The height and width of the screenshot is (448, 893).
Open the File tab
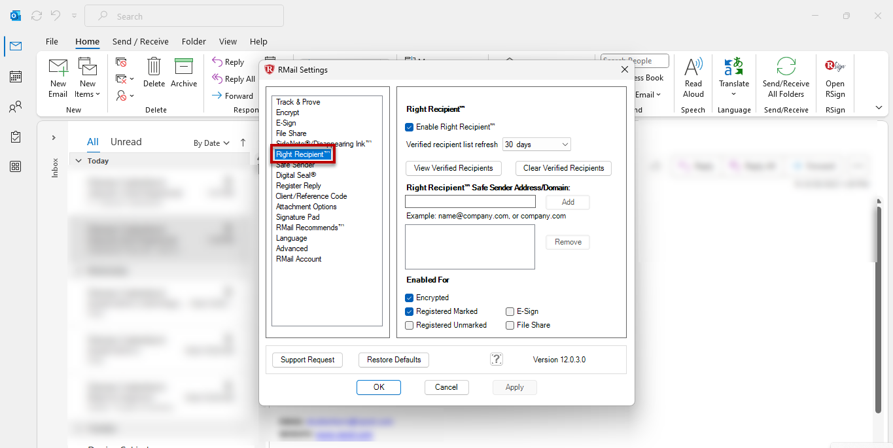tap(52, 41)
